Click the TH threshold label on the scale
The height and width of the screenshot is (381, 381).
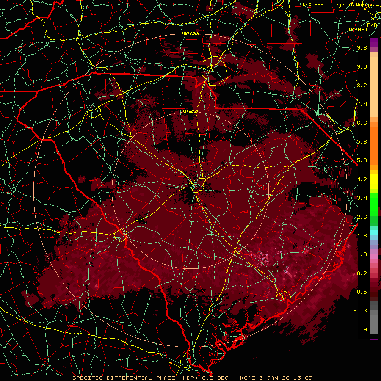tap(364, 330)
